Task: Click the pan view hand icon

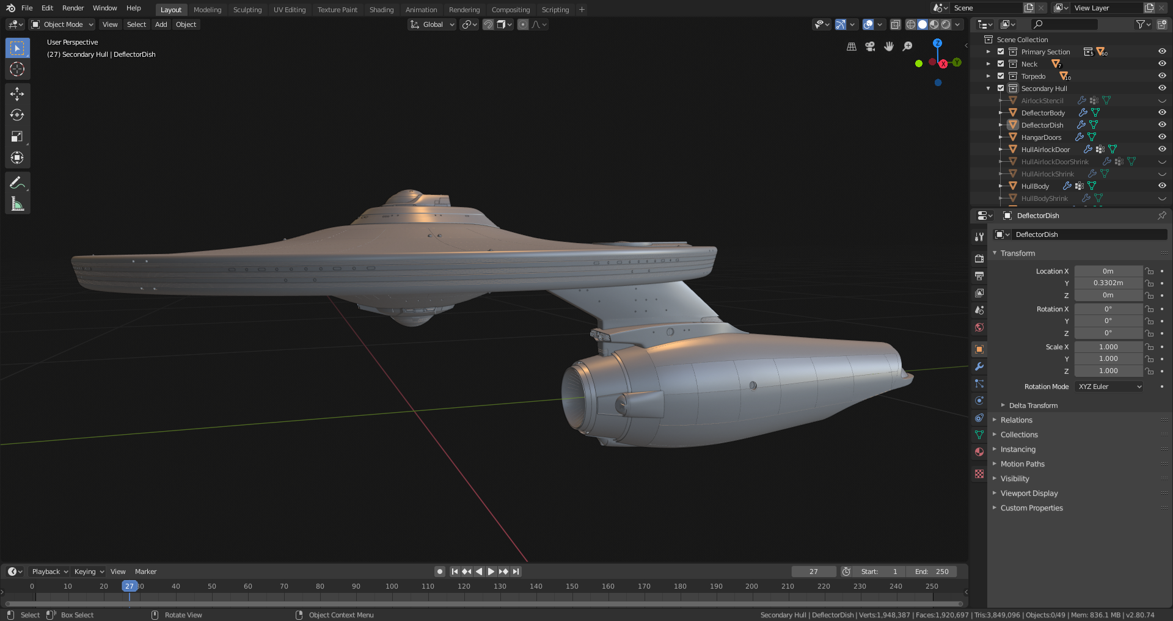Action: 889,46
